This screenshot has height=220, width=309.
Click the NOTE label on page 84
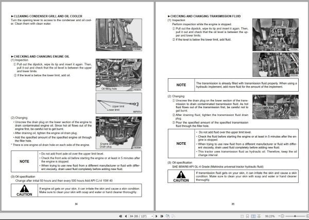tap(24, 161)
